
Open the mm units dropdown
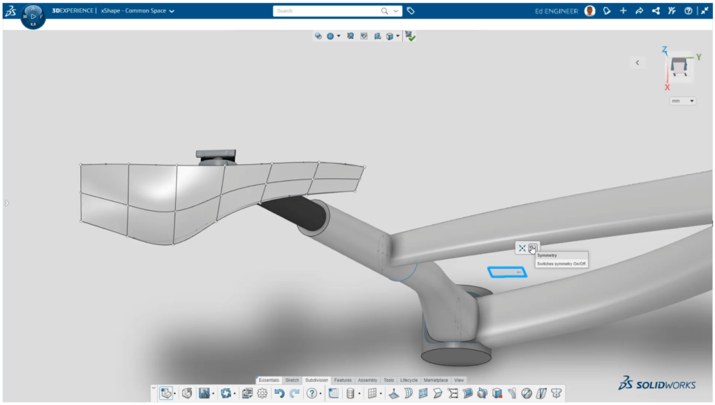click(682, 100)
